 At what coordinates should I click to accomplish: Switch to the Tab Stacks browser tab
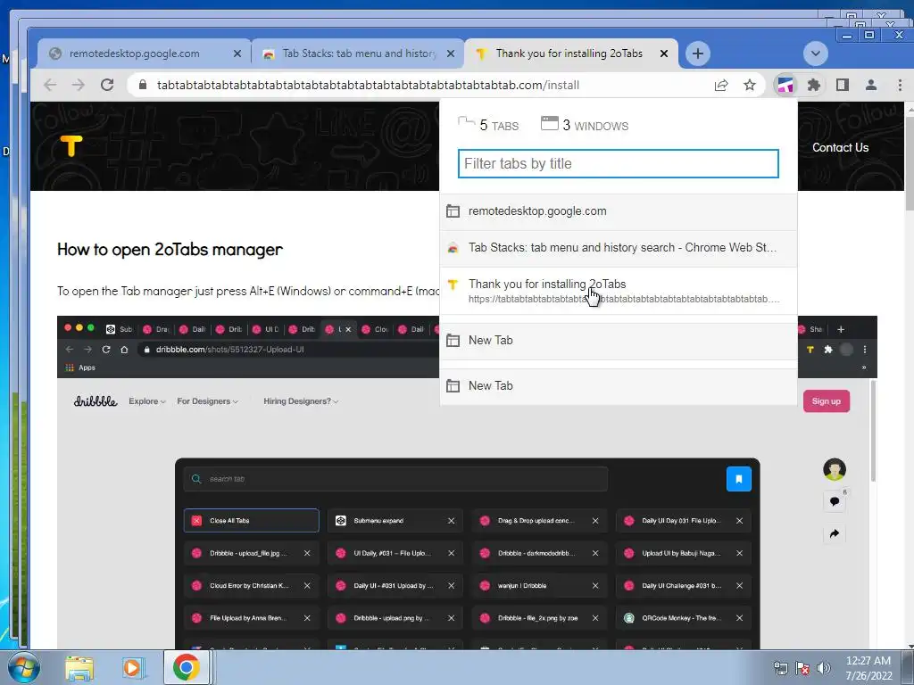tap(358, 54)
